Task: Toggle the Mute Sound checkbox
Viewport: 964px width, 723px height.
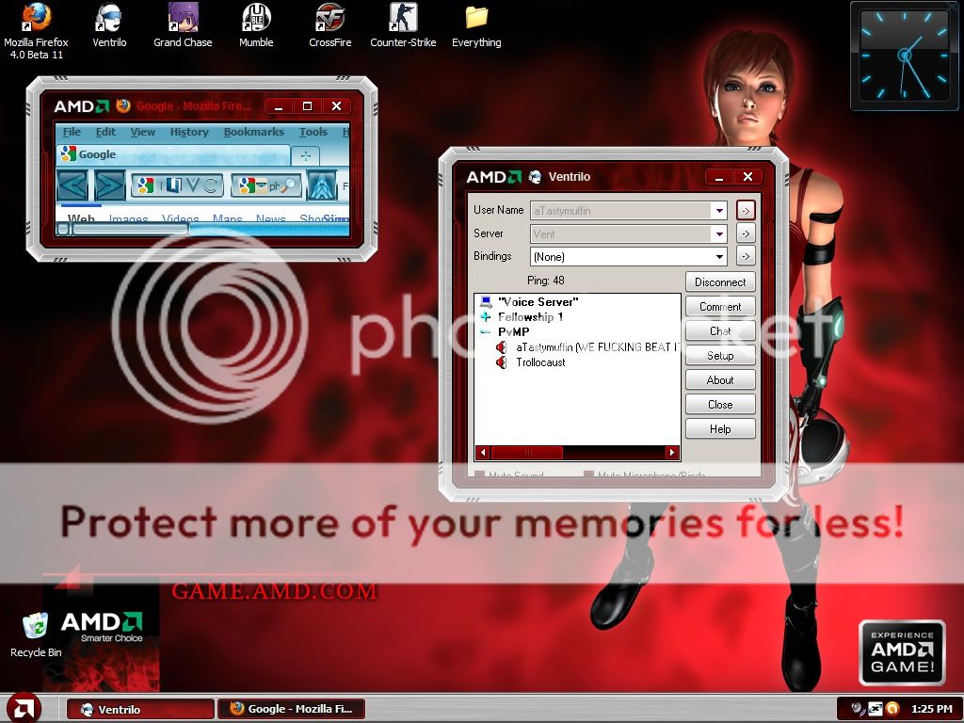Action: pos(480,475)
